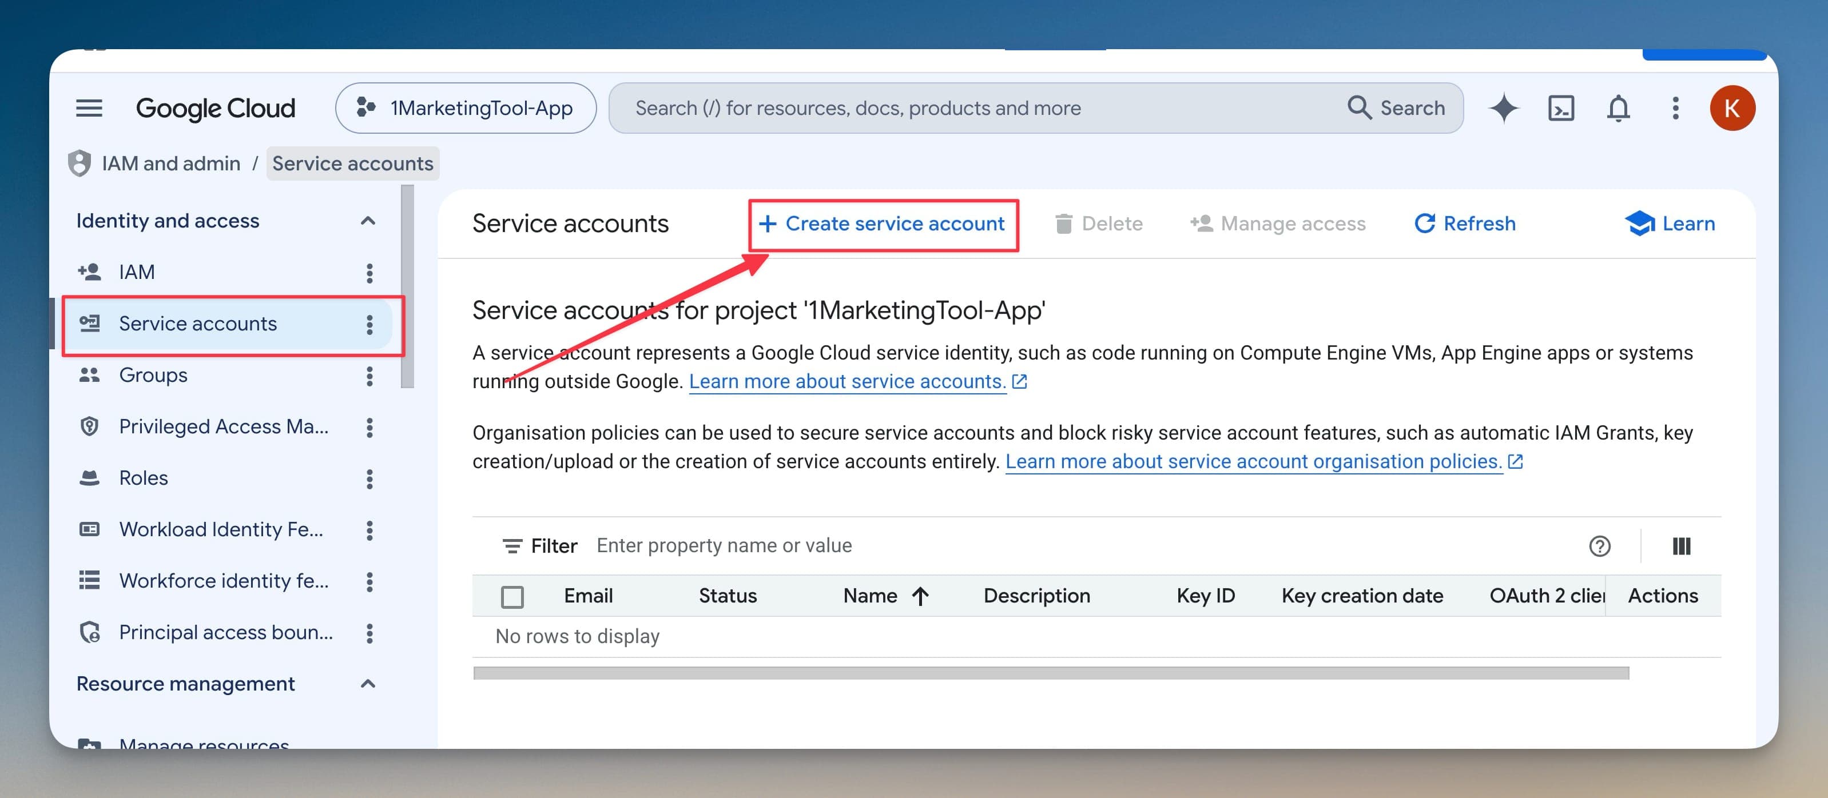This screenshot has width=1828, height=798.
Task: Click the sidebar vertical scrollbar
Action: tap(407, 286)
